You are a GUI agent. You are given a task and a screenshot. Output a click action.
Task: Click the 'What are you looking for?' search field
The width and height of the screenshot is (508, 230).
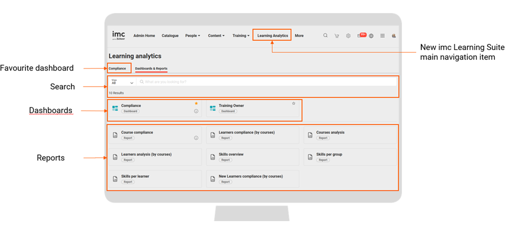(266, 82)
